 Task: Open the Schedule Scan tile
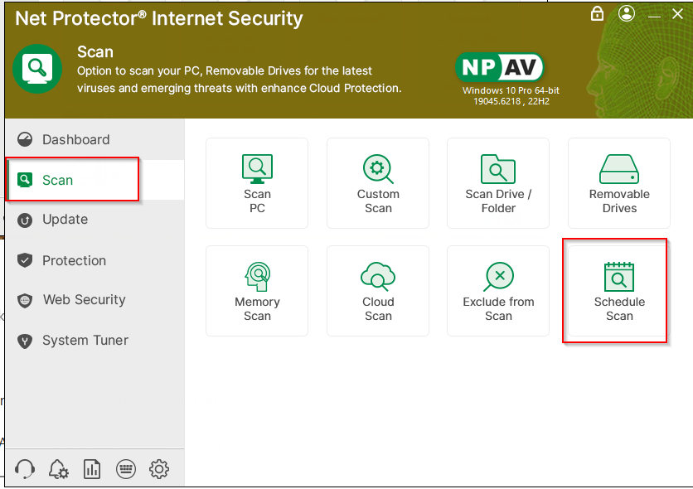619,291
